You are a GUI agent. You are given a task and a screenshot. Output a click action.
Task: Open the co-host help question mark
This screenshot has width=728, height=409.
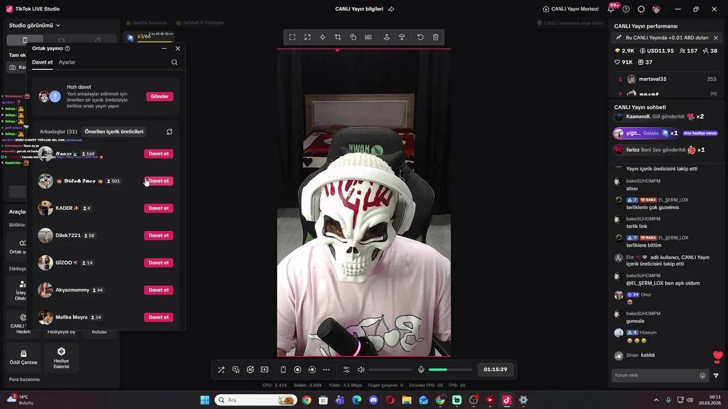click(x=68, y=49)
